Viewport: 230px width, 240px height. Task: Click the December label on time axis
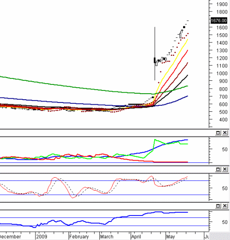coord(11,236)
